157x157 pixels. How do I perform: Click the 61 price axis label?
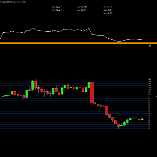(x=149, y=107)
